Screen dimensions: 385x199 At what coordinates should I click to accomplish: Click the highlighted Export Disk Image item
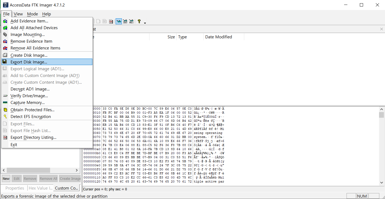point(47,62)
